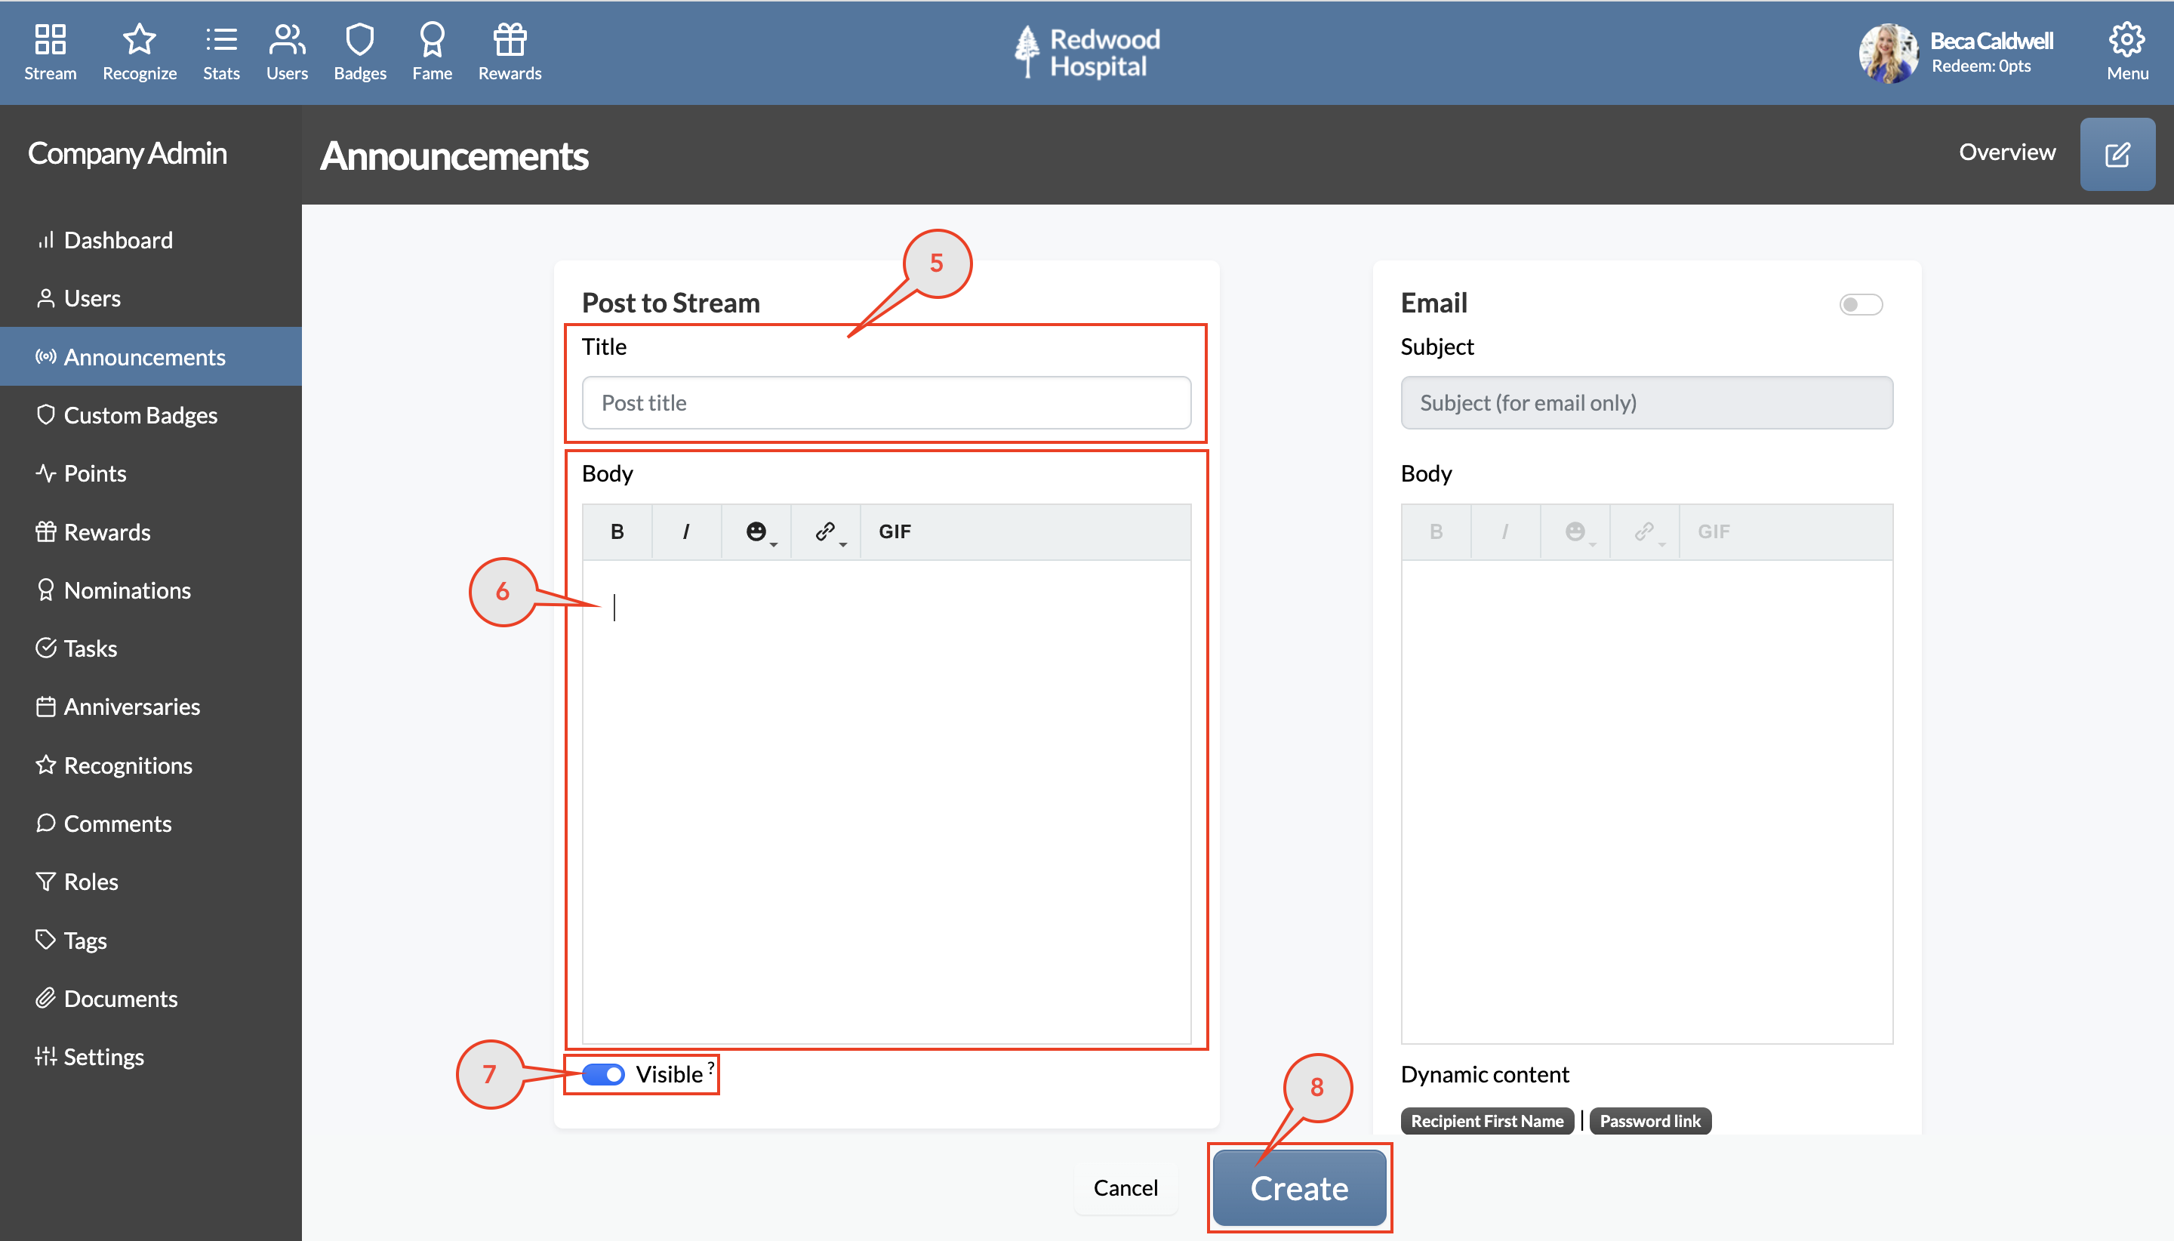Toggle bold in Post to Stream body
Screen dimensions: 2174x1241
point(616,531)
